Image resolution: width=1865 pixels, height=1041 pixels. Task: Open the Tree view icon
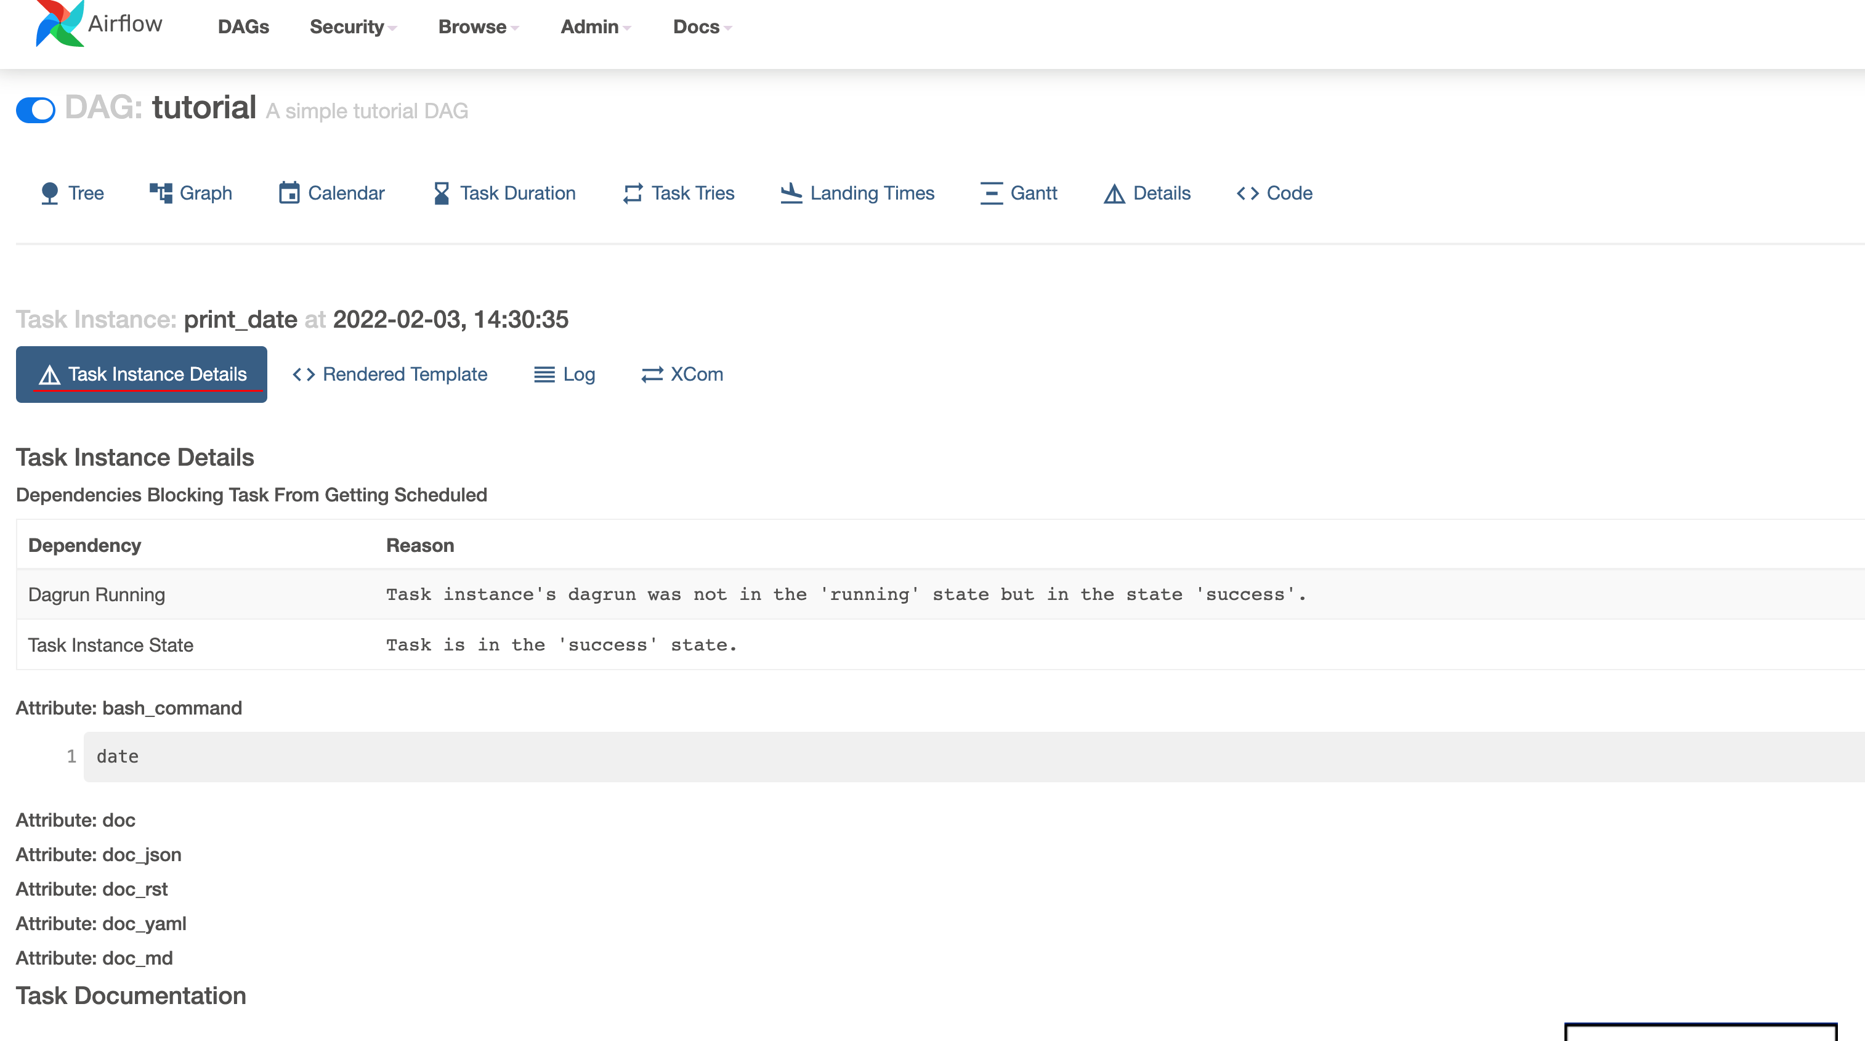point(49,193)
